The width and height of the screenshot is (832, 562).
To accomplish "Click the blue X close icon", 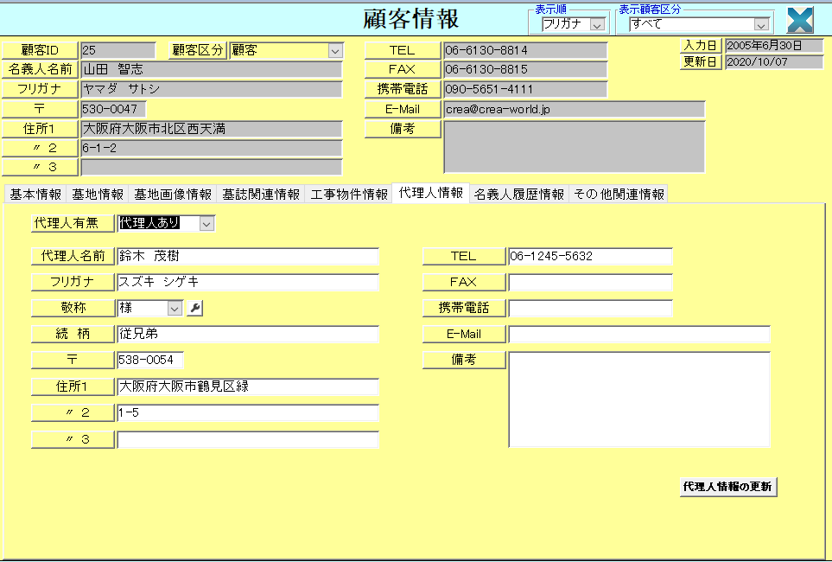I will [x=801, y=21].
